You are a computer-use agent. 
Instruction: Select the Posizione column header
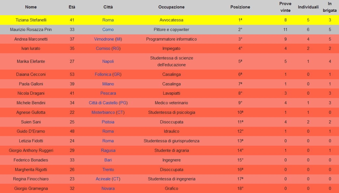pyautogui.click(x=240, y=7)
